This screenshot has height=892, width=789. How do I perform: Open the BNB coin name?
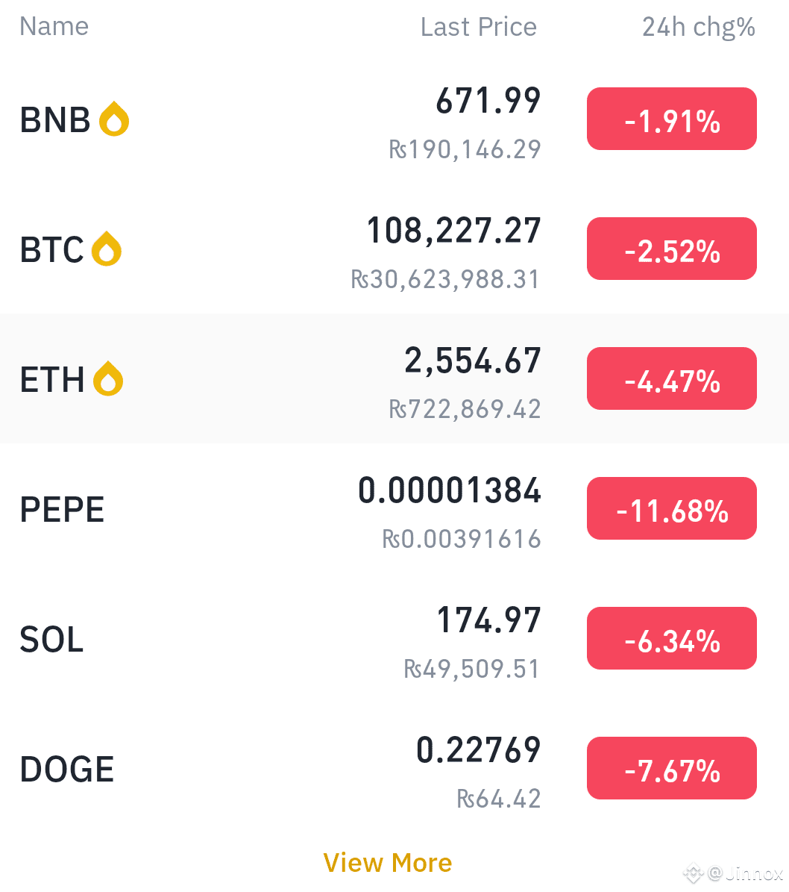point(55,120)
